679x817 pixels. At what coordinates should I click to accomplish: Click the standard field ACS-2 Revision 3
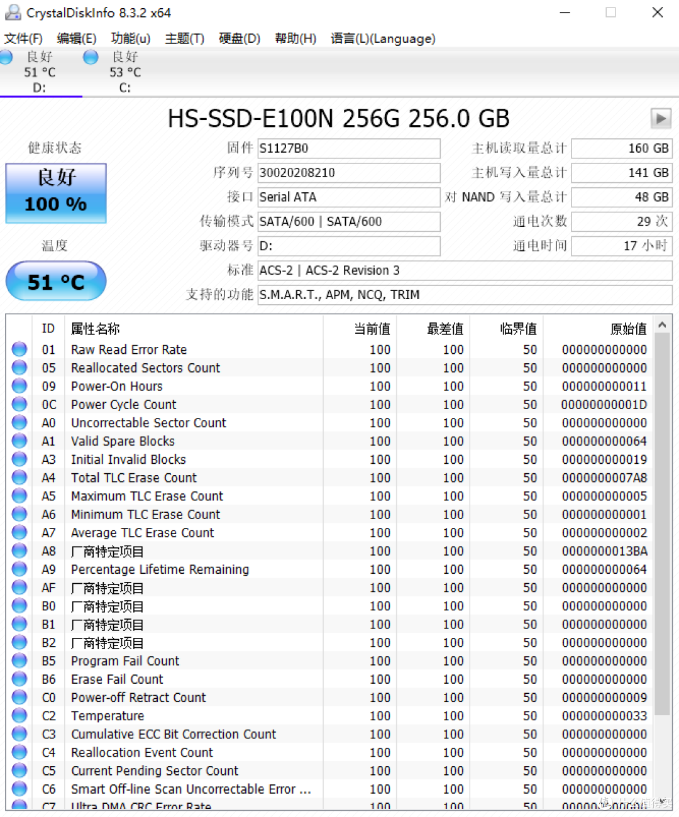pos(465,271)
